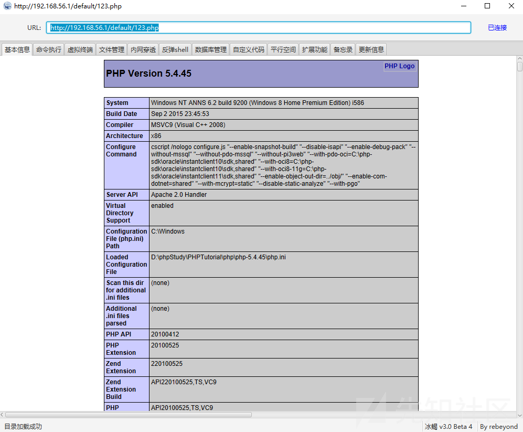Click the URL input field
Image resolution: width=523 pixels, height=432 pixels.
pyautogui.click(x=259, y=28)
